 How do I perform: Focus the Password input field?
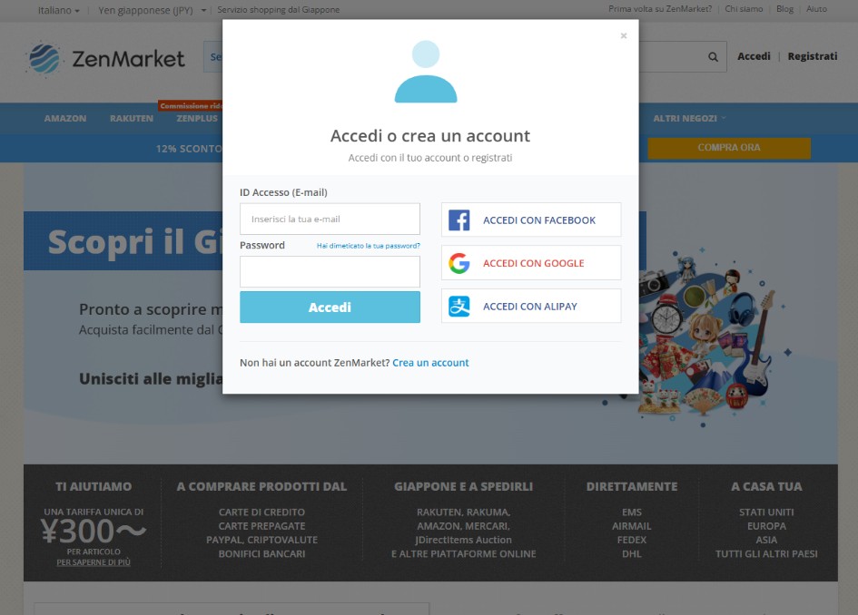point(330,272)
